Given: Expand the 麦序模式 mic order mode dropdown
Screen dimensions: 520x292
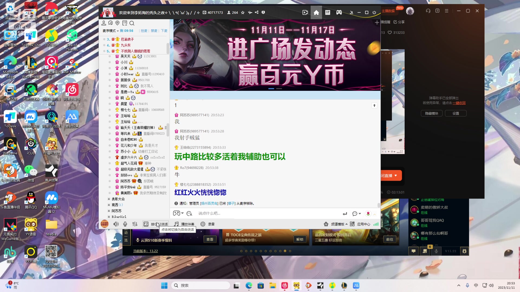Looking at the screenshot, I should click(x=110, y=31).
